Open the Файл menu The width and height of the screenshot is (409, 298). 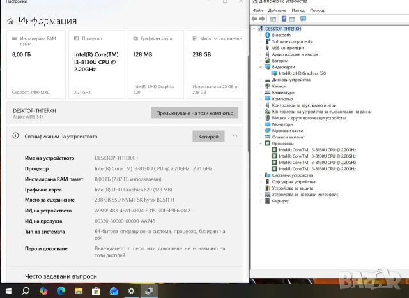tap(258, 10)
